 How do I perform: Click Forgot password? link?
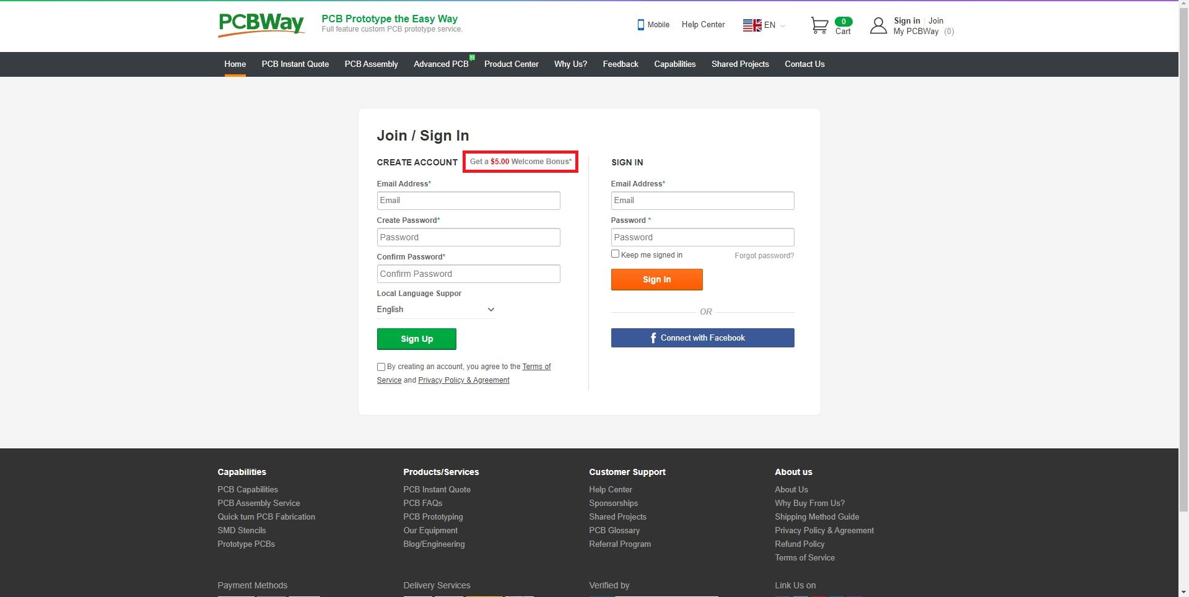(764, 256)
